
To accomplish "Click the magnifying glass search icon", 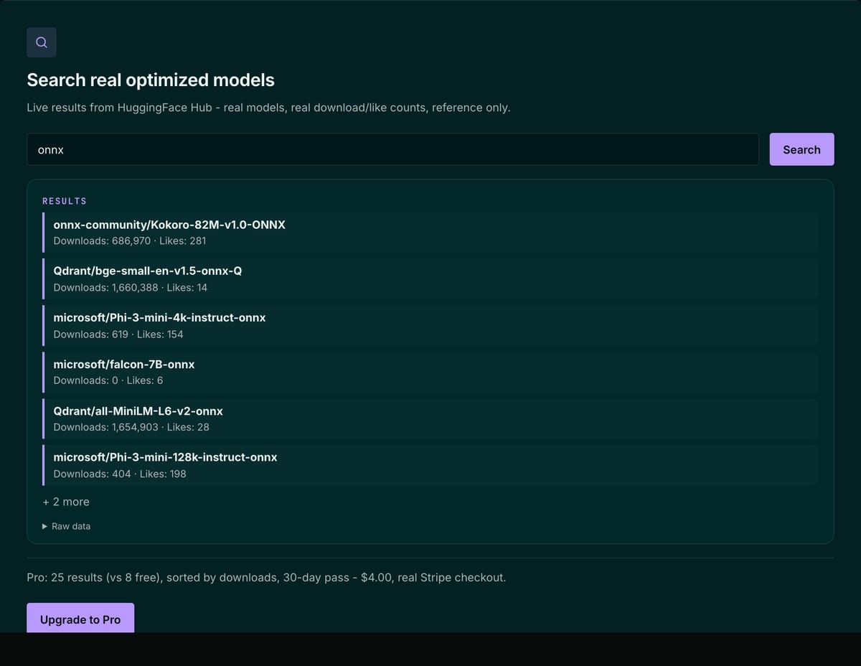I will click(x=42, y=42).
